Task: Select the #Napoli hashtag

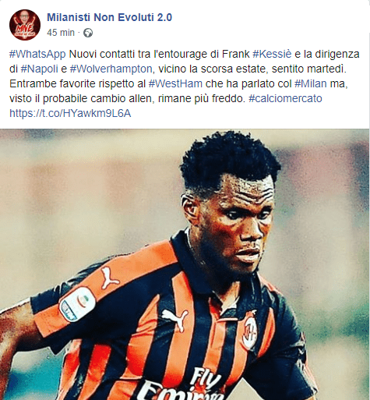Action: [39, 69]
